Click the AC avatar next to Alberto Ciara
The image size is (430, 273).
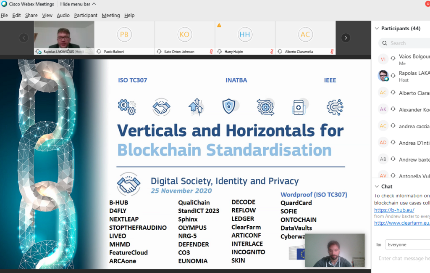[x=383, y=93]
